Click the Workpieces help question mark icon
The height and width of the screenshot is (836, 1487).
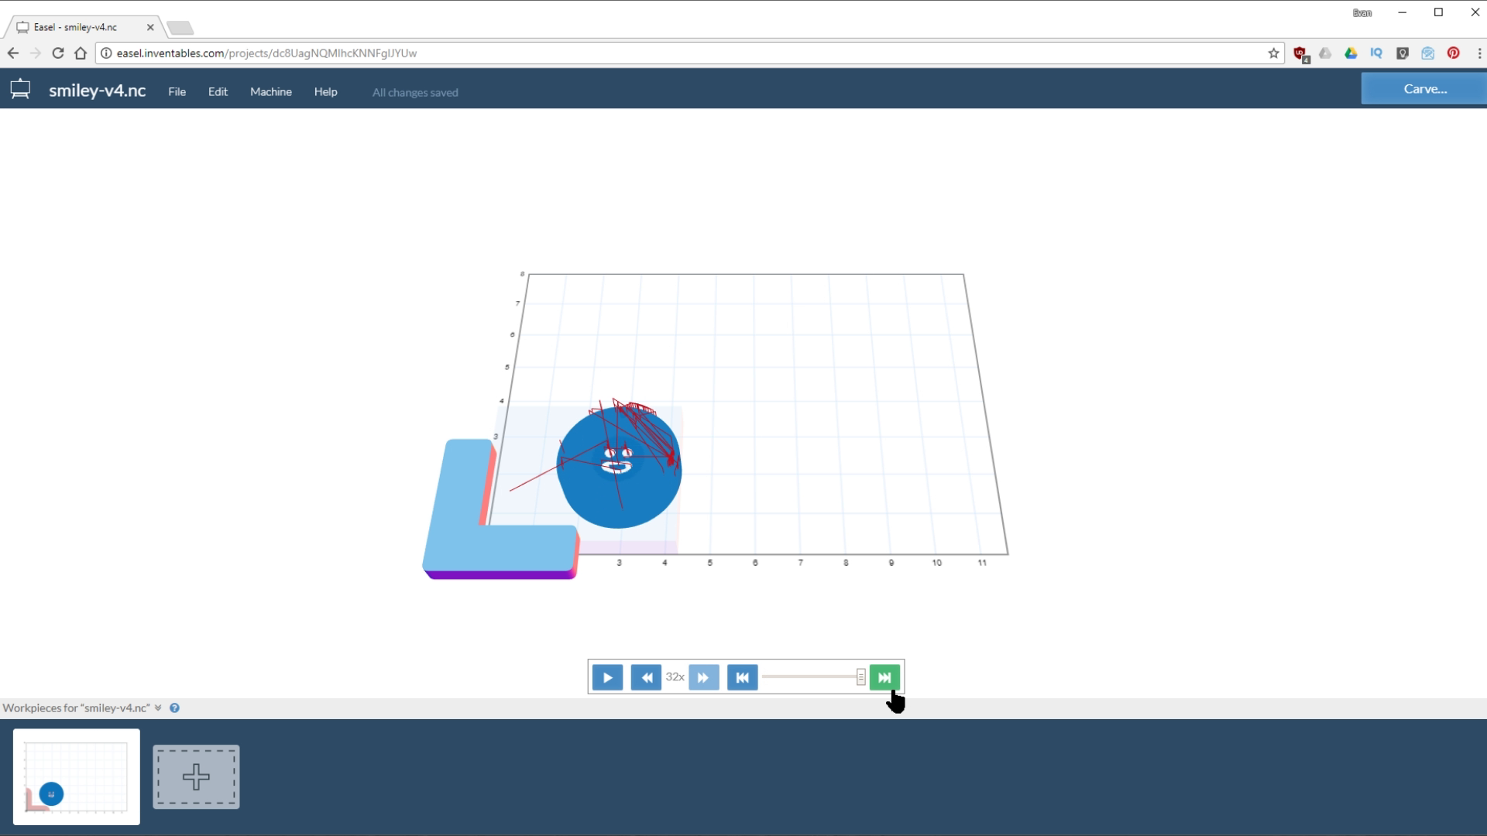pos(175,708)
